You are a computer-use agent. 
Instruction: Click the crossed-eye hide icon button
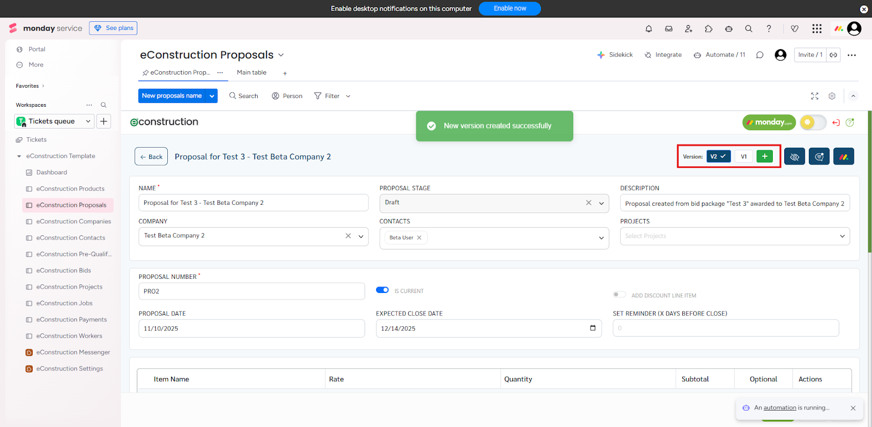coord(795,157)
